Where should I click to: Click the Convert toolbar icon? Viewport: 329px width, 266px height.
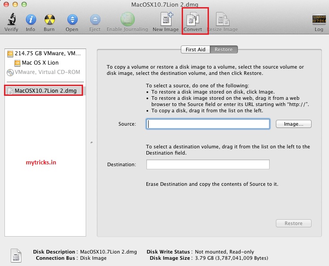click(x=193, y=19)
